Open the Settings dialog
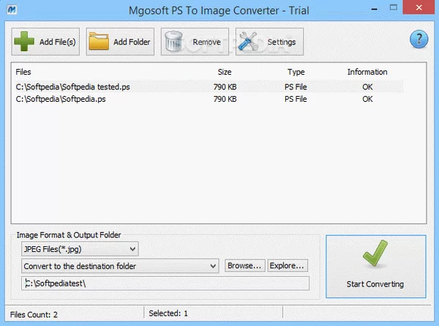 269,42
